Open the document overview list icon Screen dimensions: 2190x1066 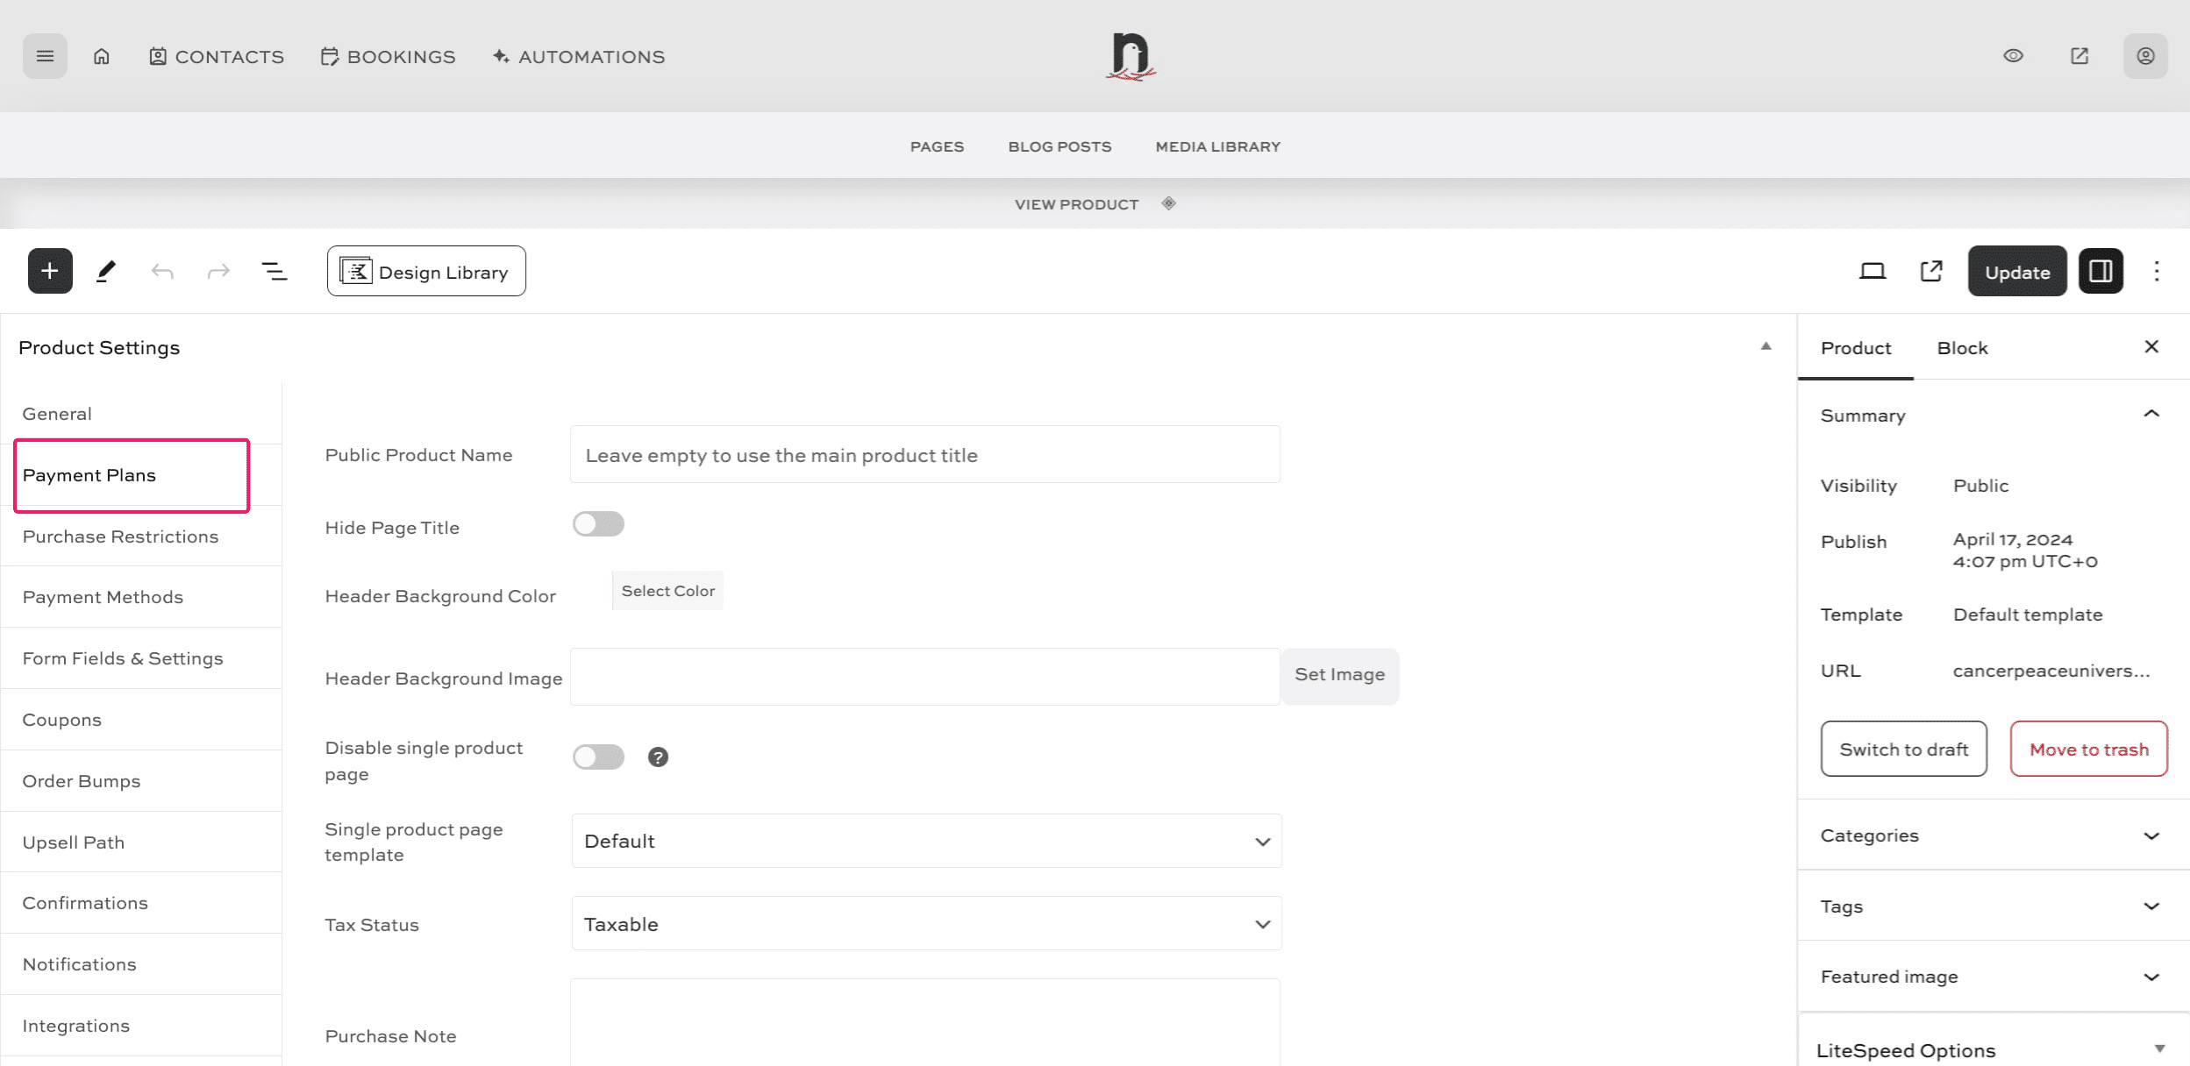coord(275,272)
